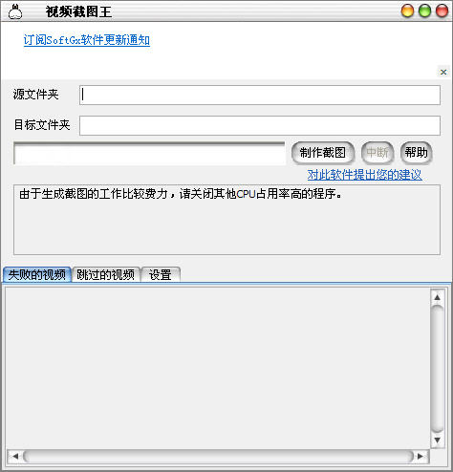
Task: Click the vertical scrollbar thumb
Action: click(437, 369)
